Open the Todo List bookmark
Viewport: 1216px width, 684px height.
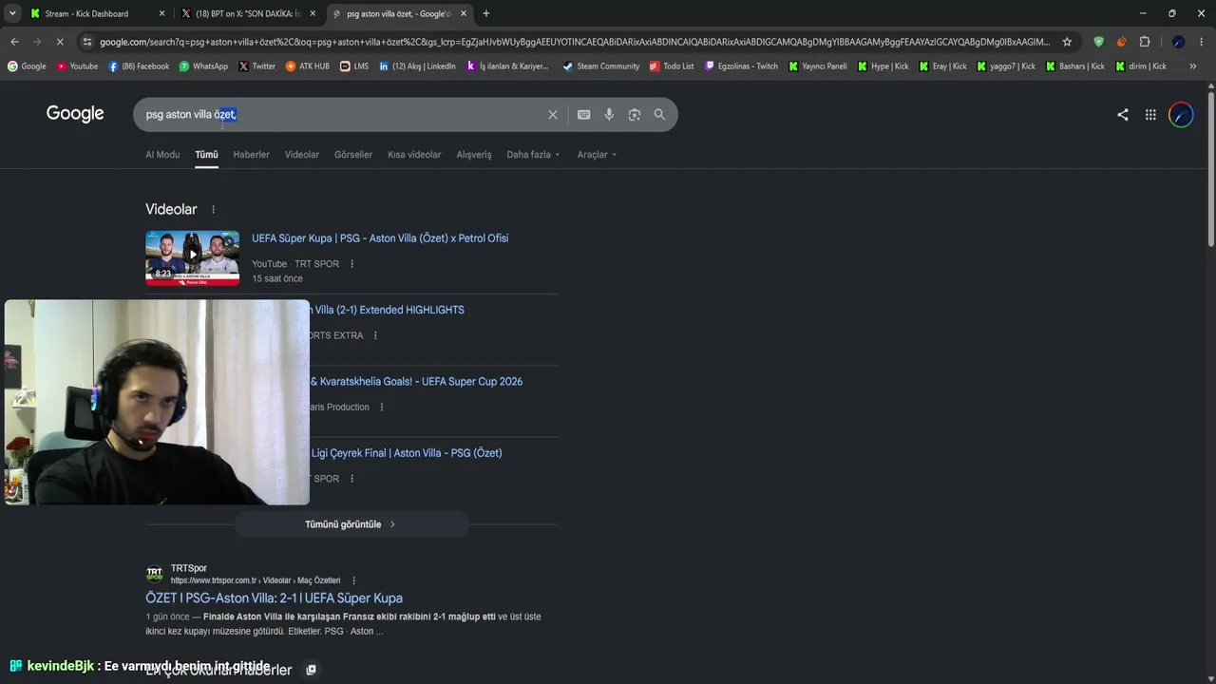pyautogui.click(x=672, y=66)
